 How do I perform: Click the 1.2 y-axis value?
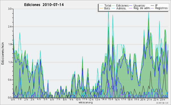pyautogui.click(x=10, y=62)
